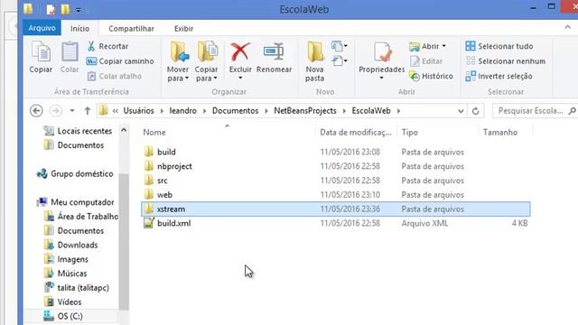Go up one folder level

(87, 110)
